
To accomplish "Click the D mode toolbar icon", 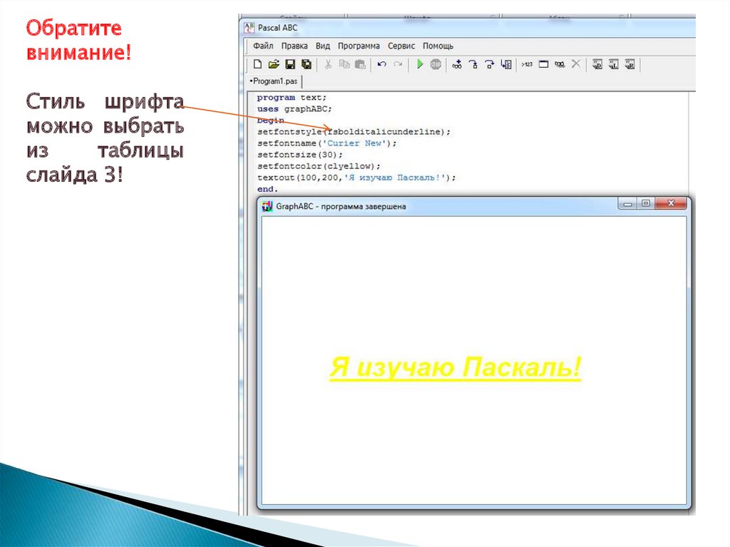I will [597, 64].
